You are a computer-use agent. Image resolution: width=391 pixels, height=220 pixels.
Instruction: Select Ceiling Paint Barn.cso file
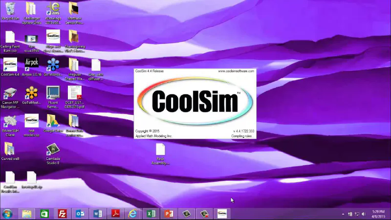point(10,42)
